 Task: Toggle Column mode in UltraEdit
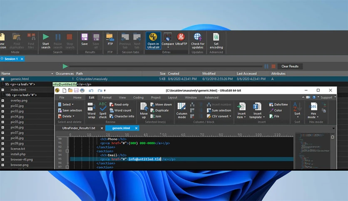point(181,110)
